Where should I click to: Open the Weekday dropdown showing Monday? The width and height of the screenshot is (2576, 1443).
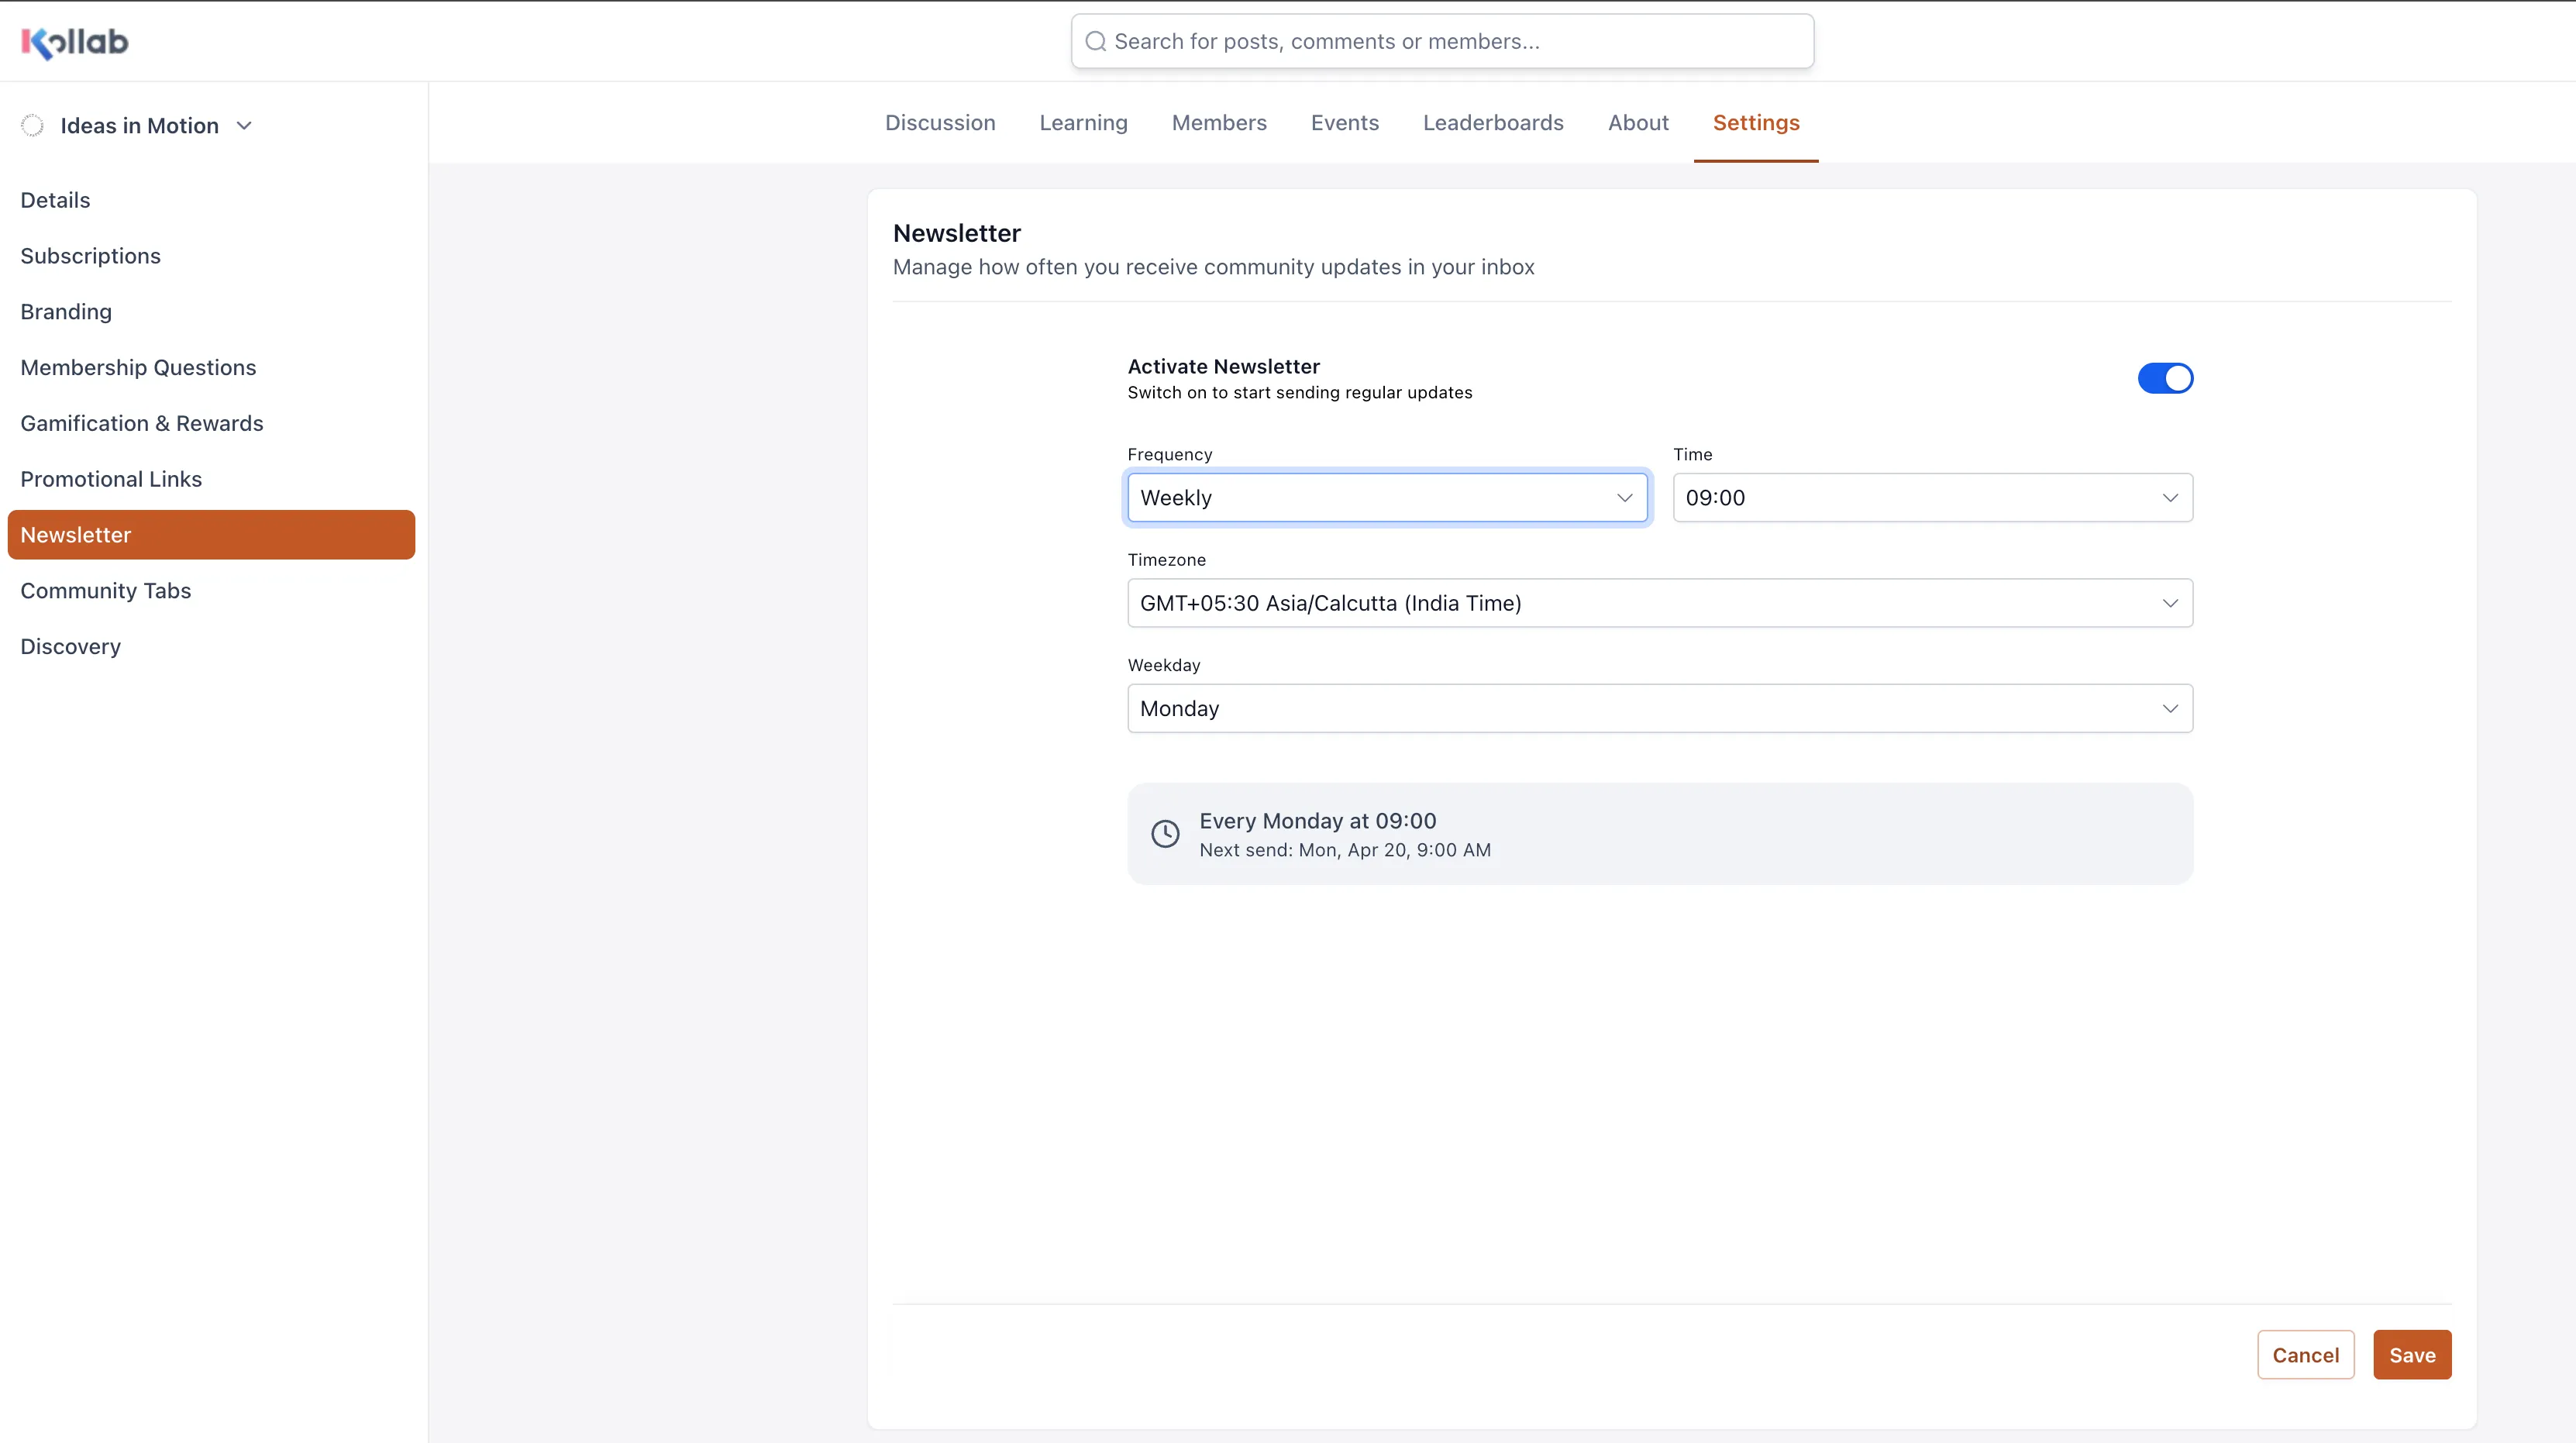pos(1659,708)
